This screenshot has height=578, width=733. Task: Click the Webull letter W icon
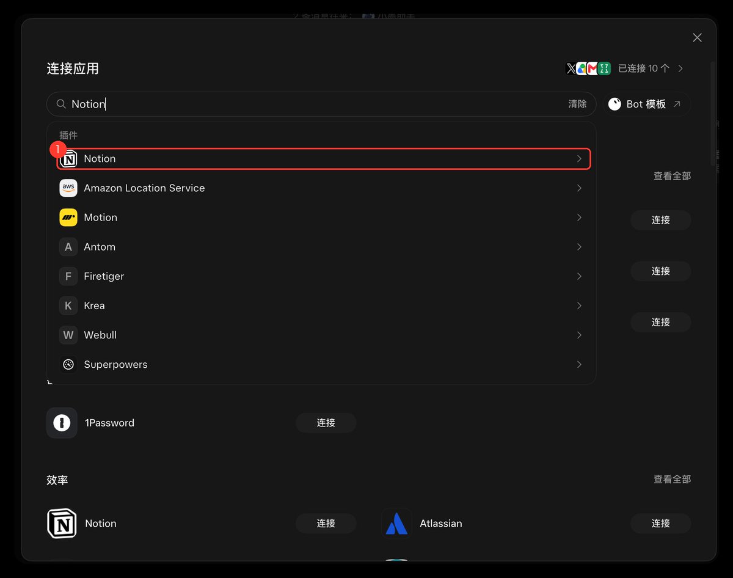click(68, 335)
